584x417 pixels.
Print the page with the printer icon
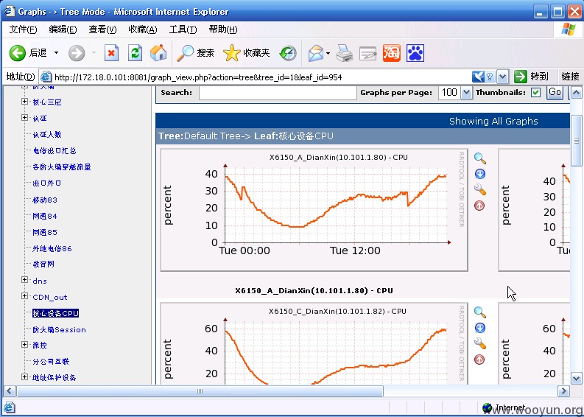coord(345,53)
